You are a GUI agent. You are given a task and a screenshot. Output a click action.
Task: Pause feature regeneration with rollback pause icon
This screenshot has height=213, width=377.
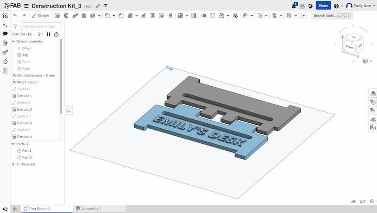[49, 34]
